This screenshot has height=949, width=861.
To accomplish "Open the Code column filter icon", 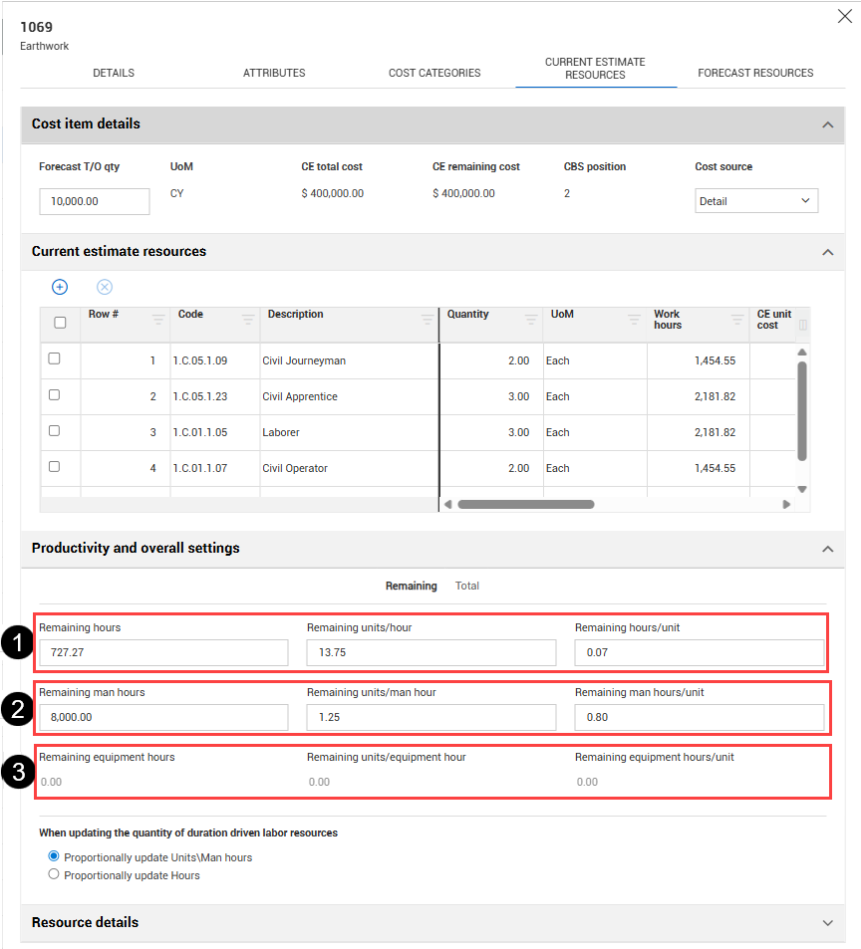I will coord(248,319).
